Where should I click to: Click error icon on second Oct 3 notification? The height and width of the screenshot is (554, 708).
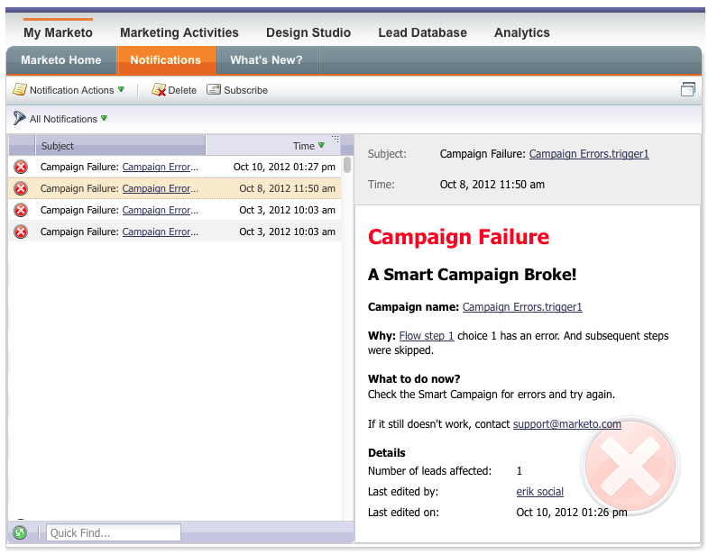tap(21, 232)
